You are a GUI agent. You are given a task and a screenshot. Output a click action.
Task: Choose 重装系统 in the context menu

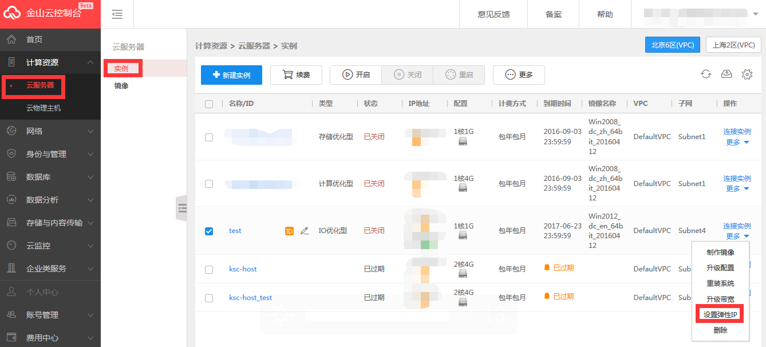(720, 283)
